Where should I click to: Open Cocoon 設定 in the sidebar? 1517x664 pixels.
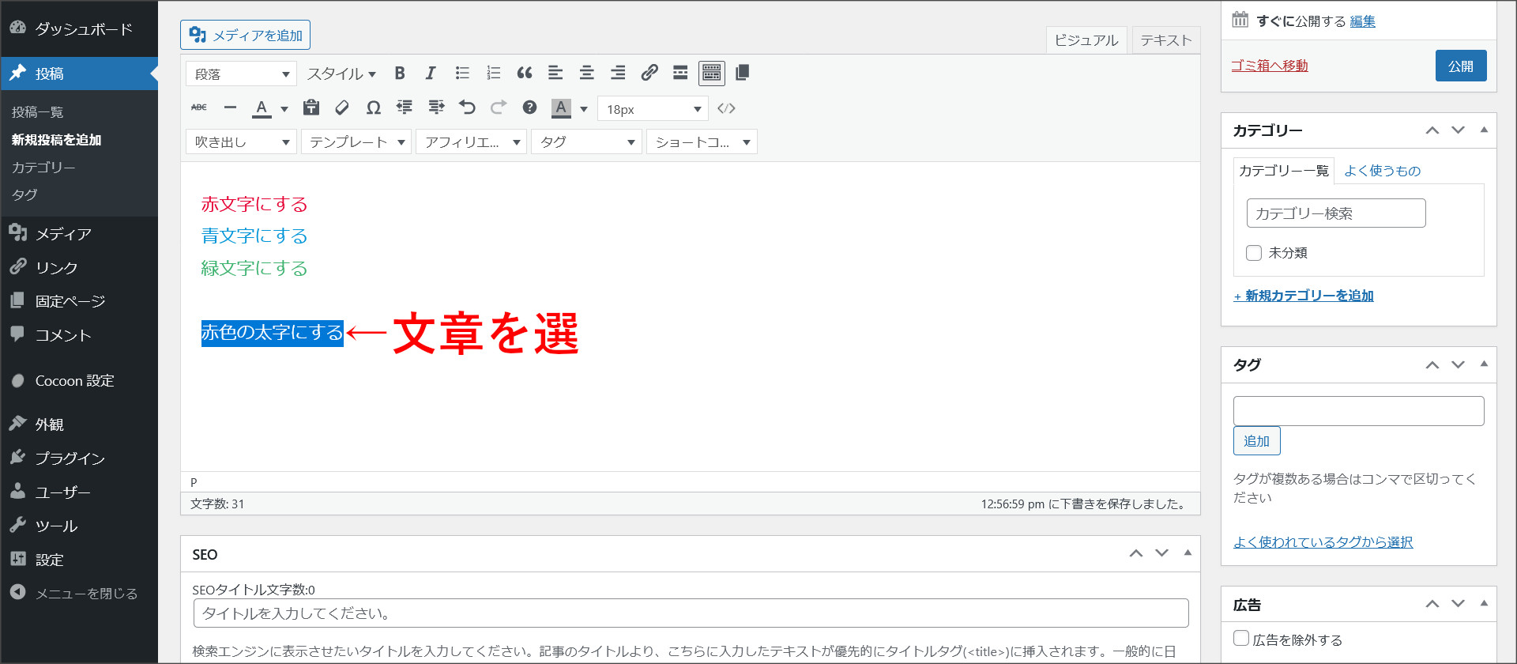[x=79, y=381]
